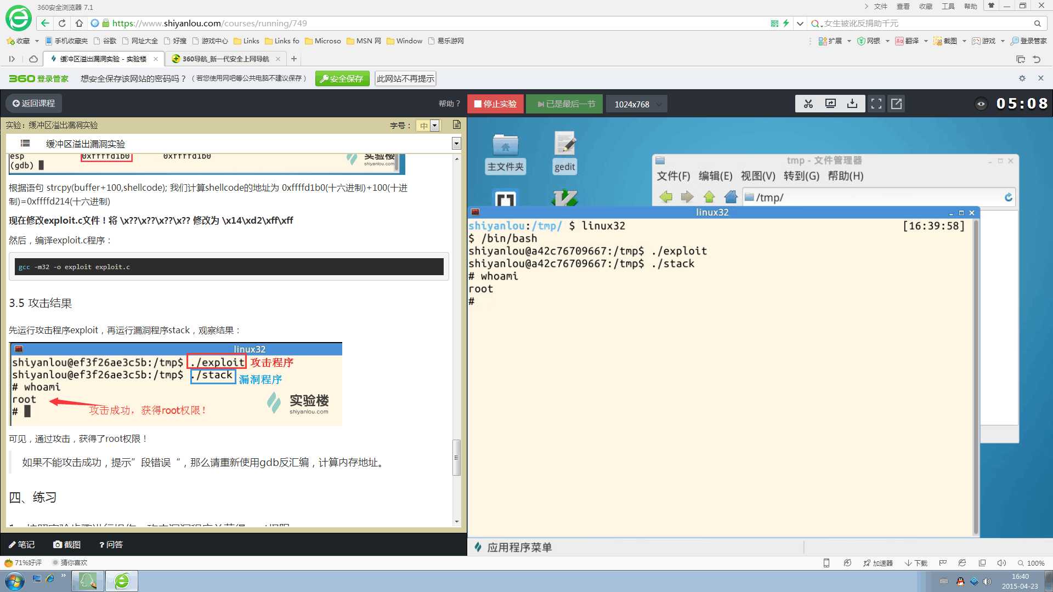Viewport: 1053px width, 592px height.
Task: Open the 1024x768 resolution dropdown
Action: click(637, 104)
